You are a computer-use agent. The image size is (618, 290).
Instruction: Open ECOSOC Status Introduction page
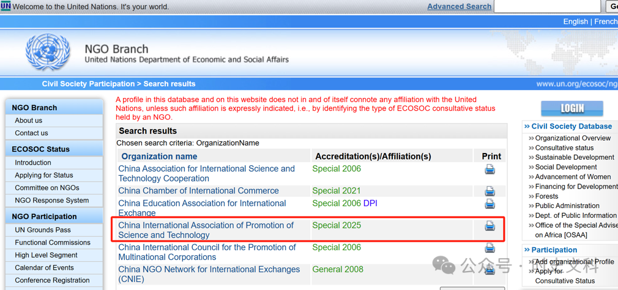33,163
